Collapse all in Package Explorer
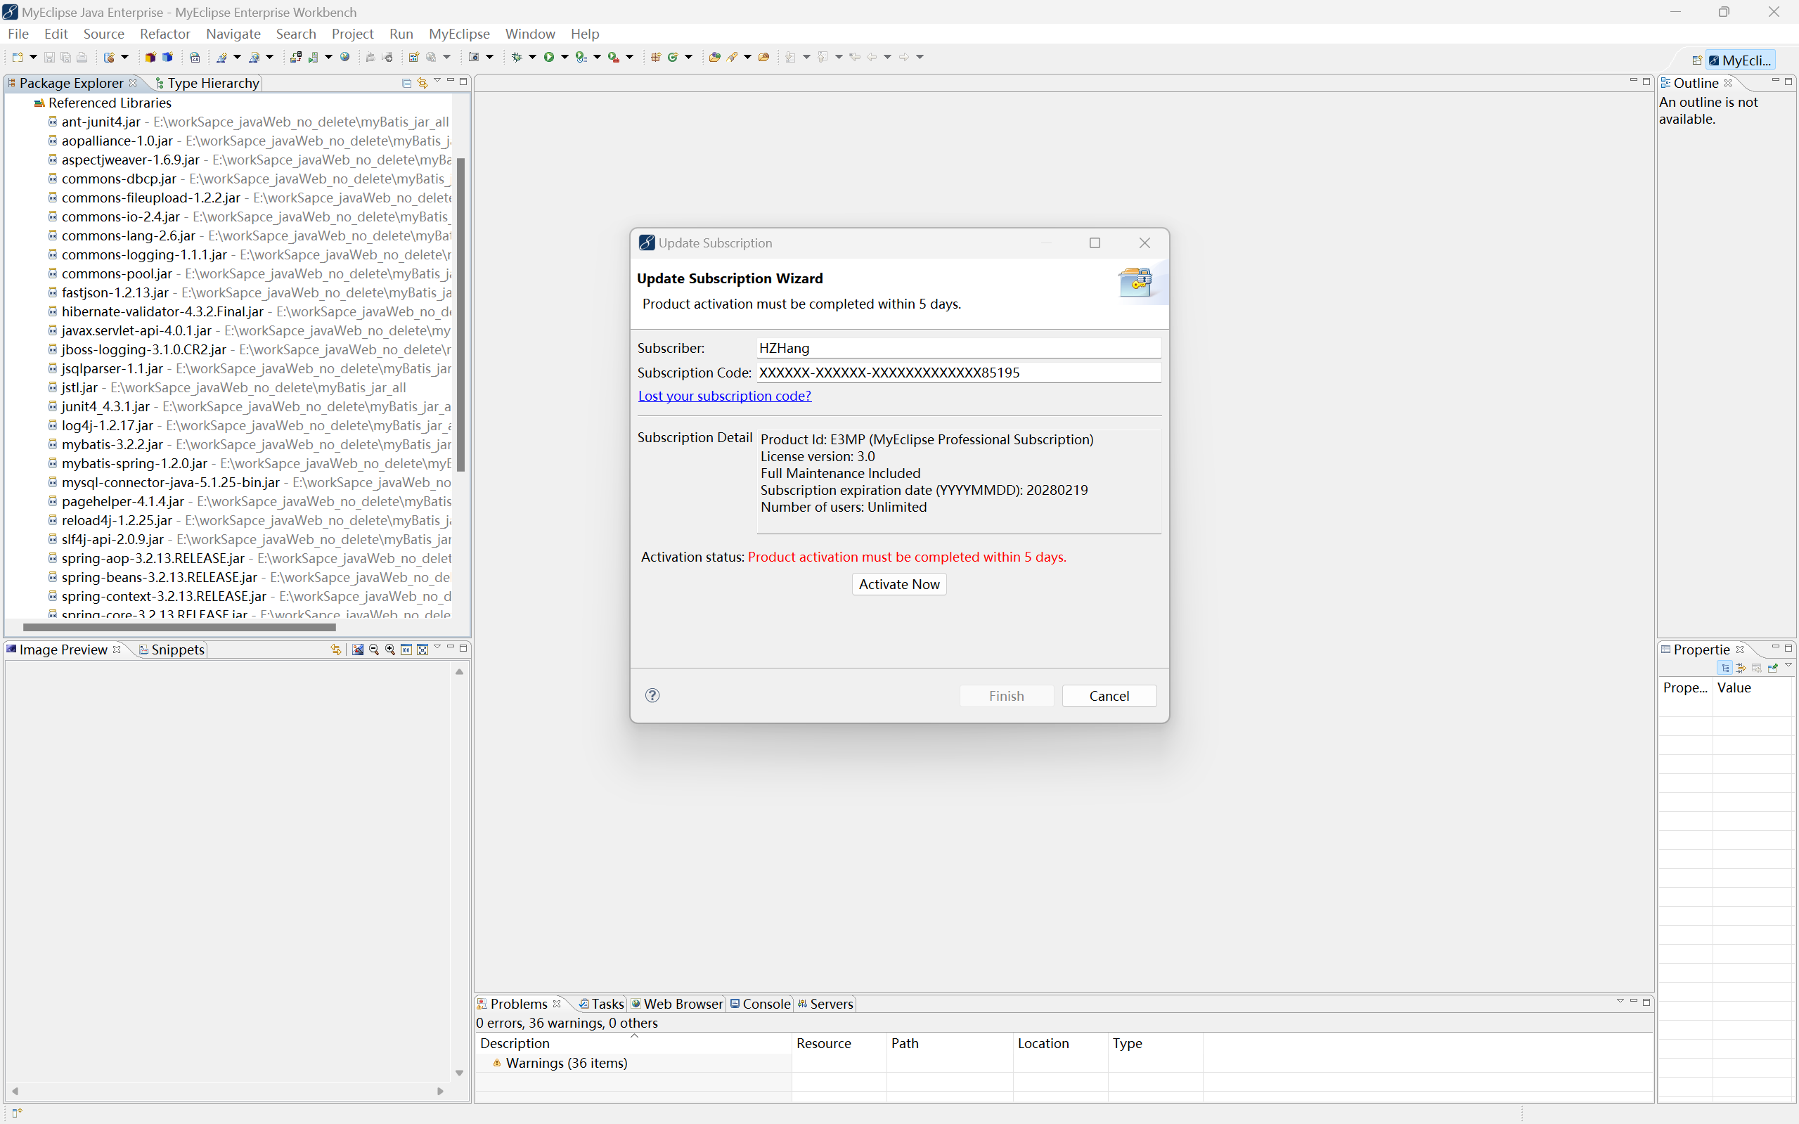This screenshot has width=1799, height=1124. 406,83
